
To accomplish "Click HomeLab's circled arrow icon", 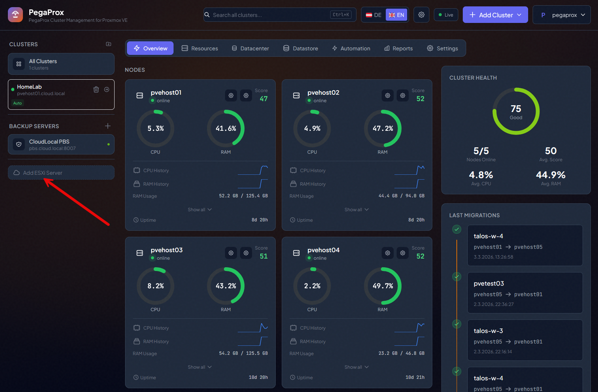I will 107,89.
